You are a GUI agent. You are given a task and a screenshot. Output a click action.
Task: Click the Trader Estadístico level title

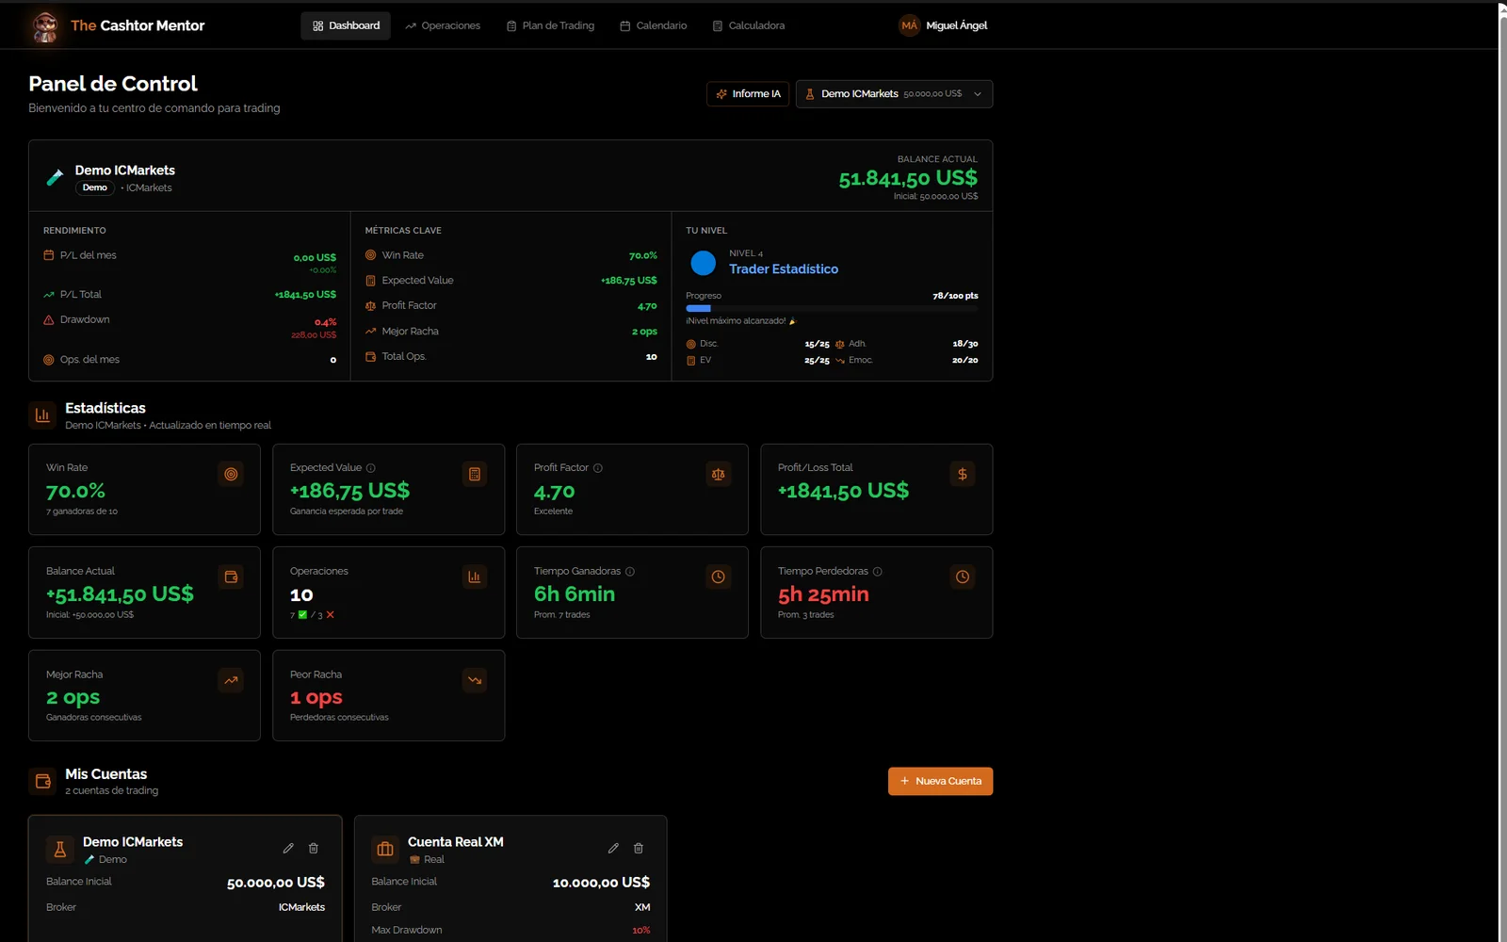[x=784, y=269]
